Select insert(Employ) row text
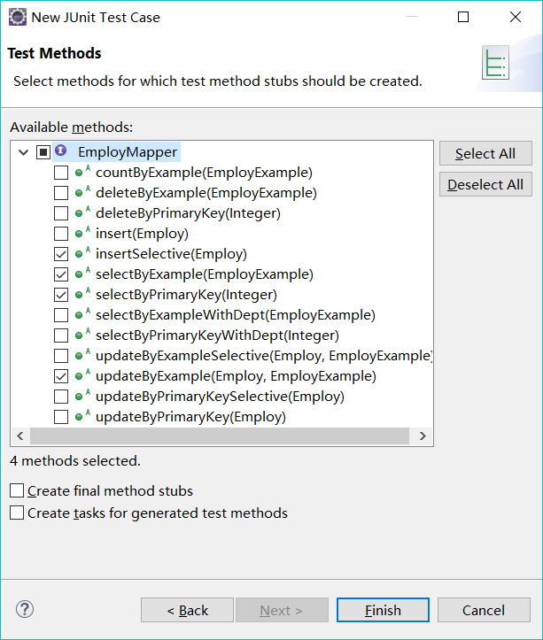This screenshot has height=640, width=543. [142, 234]
